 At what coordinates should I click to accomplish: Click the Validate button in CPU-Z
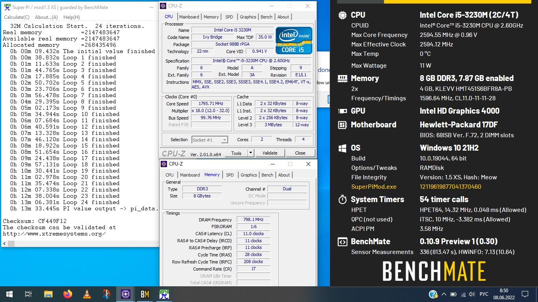point(270,153)
